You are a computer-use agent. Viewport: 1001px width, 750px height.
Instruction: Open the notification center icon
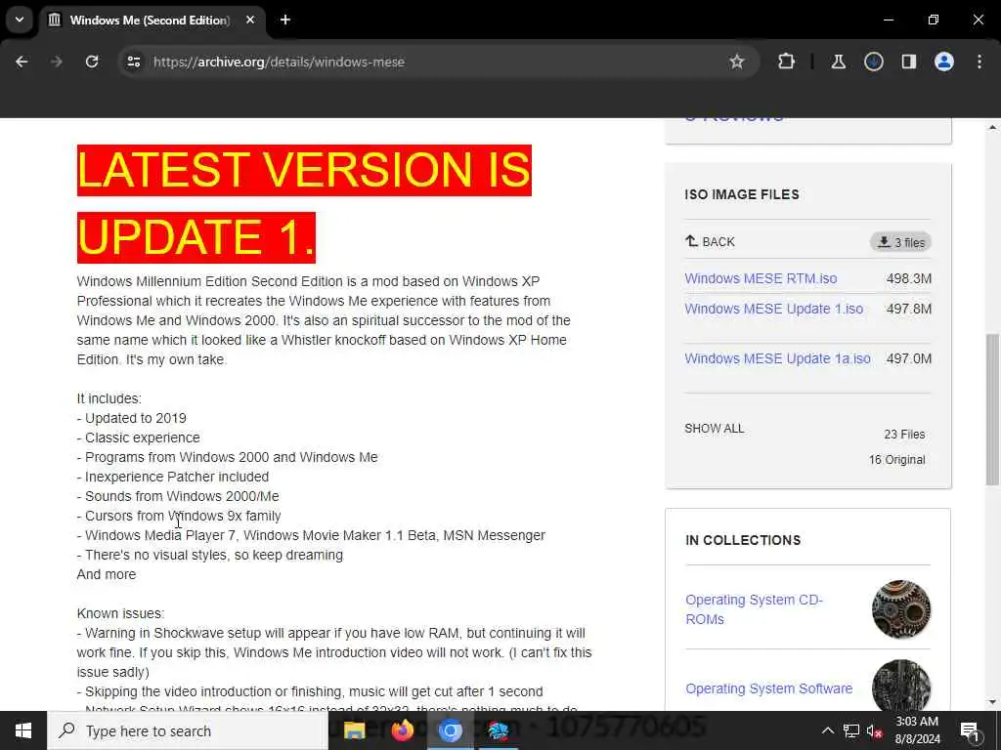970,731
